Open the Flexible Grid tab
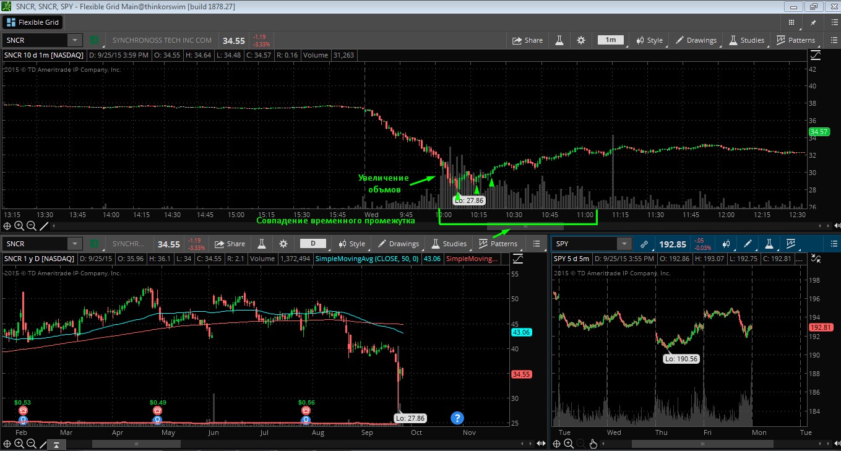Image resolution: width=841 pixels, height=451 pixels. pyautogui.click(x=33, y=22)
